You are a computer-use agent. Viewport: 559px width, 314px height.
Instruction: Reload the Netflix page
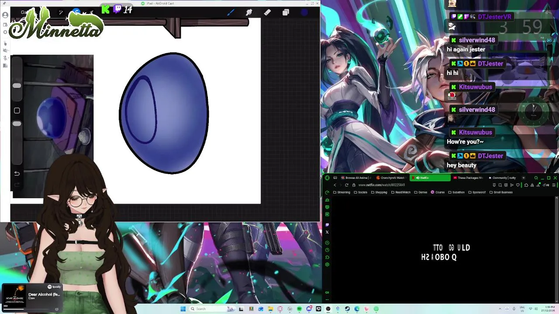(x=347, y=185)
